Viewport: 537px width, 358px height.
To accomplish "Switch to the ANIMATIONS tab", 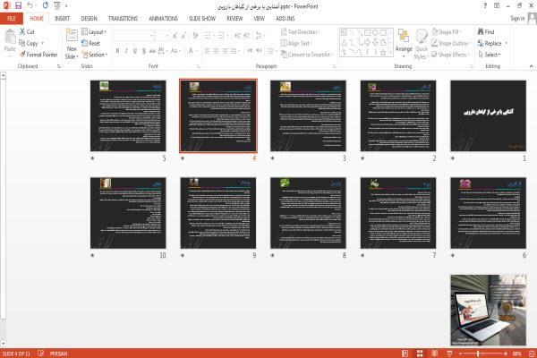I will [164, 19].
